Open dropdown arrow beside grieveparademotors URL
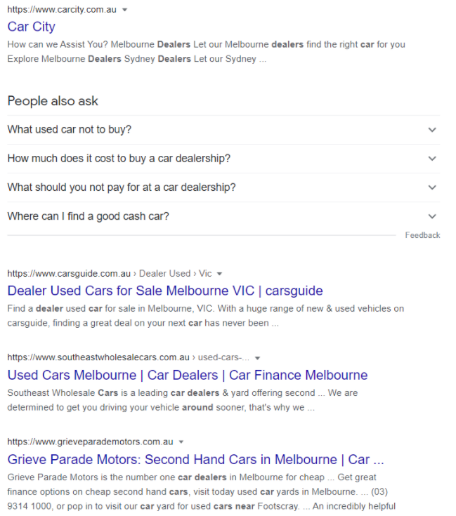Screen dimensions: 456x516 pos(181,442)
